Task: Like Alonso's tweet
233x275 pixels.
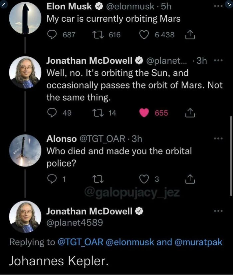Action: click(x=144, y=179)
